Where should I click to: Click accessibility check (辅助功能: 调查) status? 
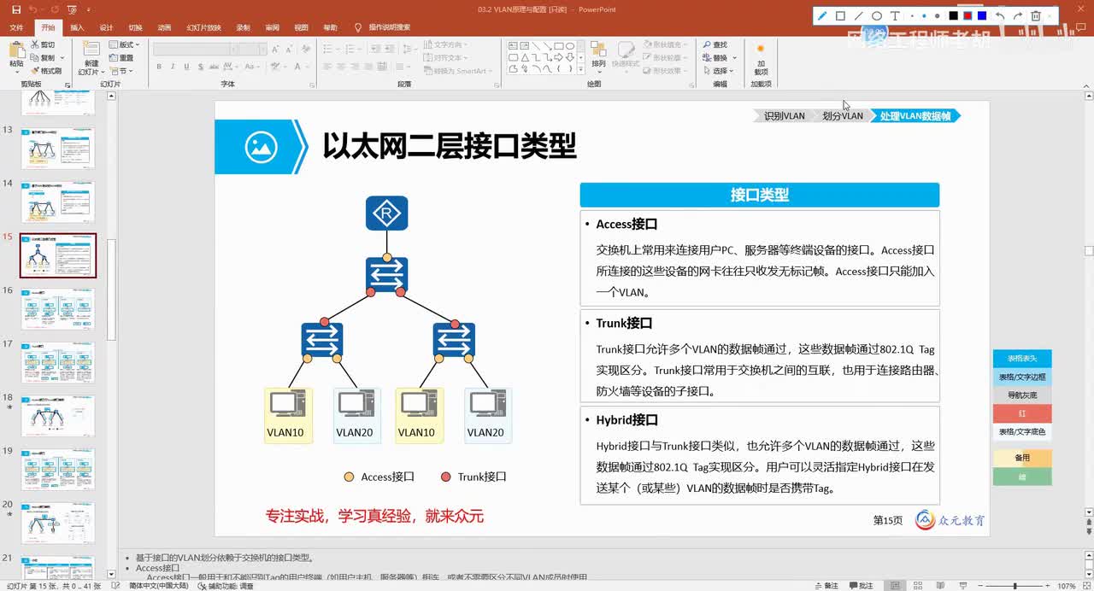[x=227, y=587]
